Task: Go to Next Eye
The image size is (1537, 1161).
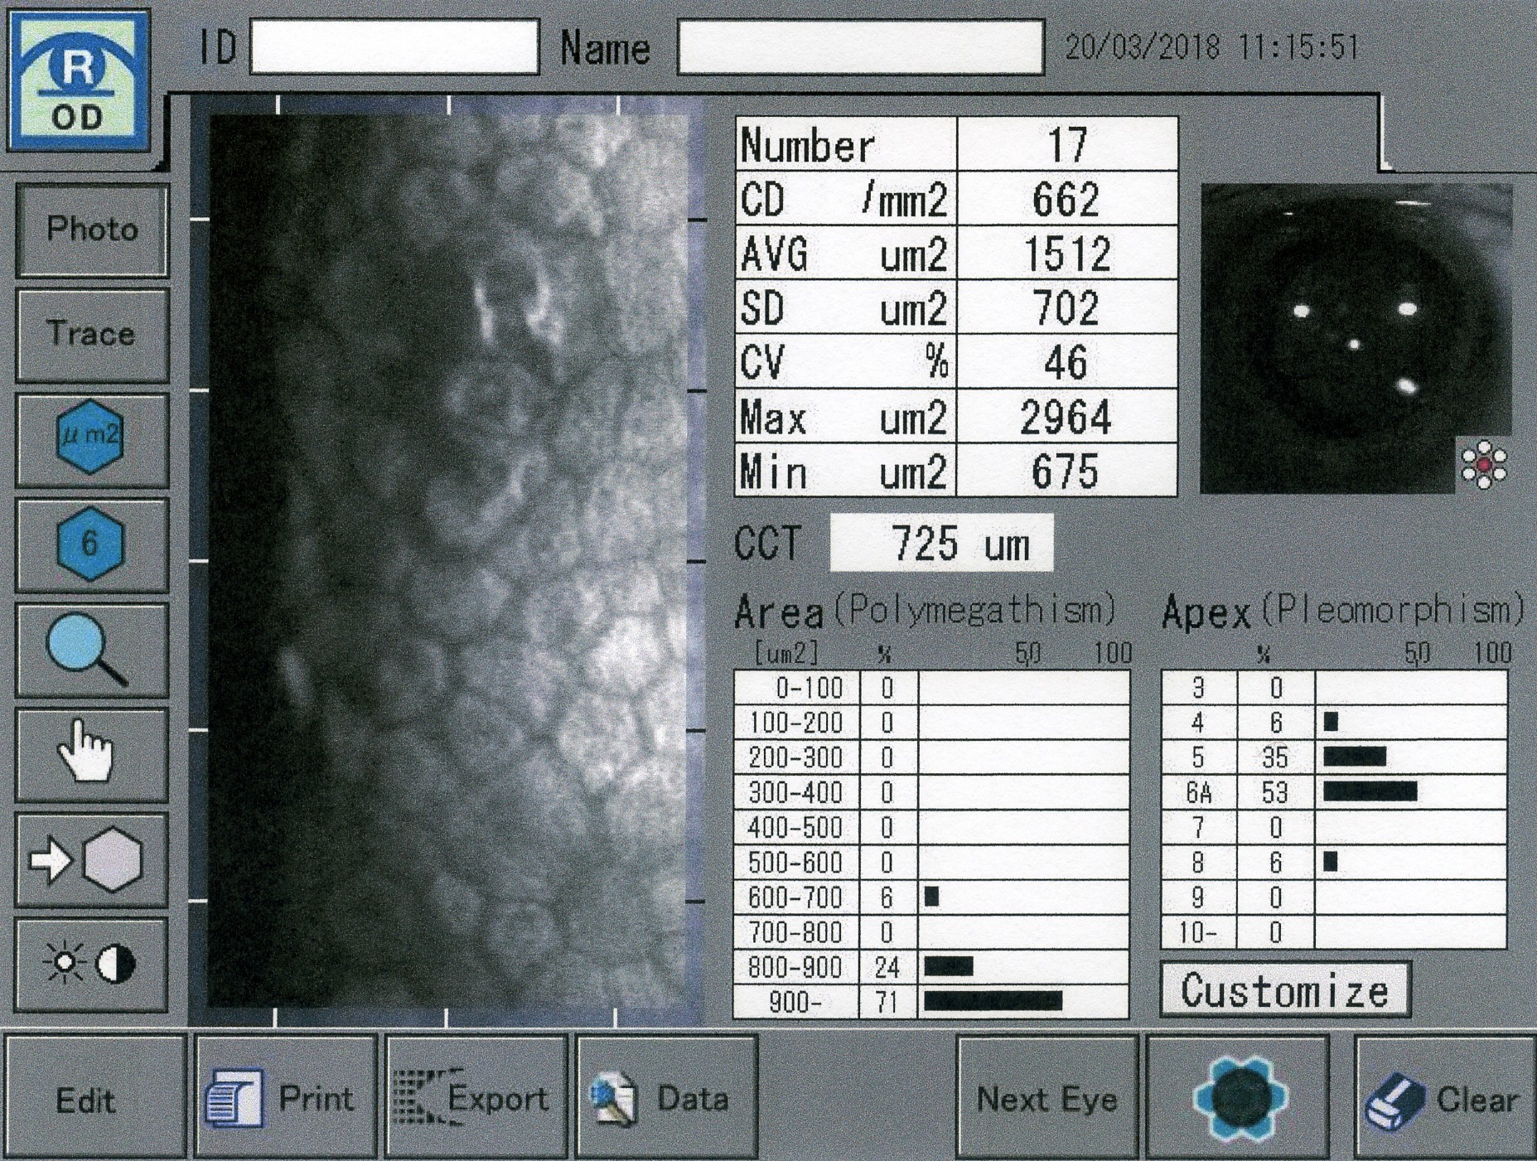Action: [1046, 1097]
